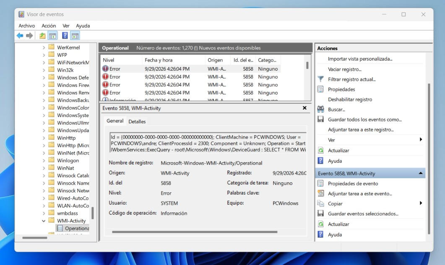This screenshot has width=445, height=265.
Task: Open the Ver menu in menu bar
Action: point(66,26)
